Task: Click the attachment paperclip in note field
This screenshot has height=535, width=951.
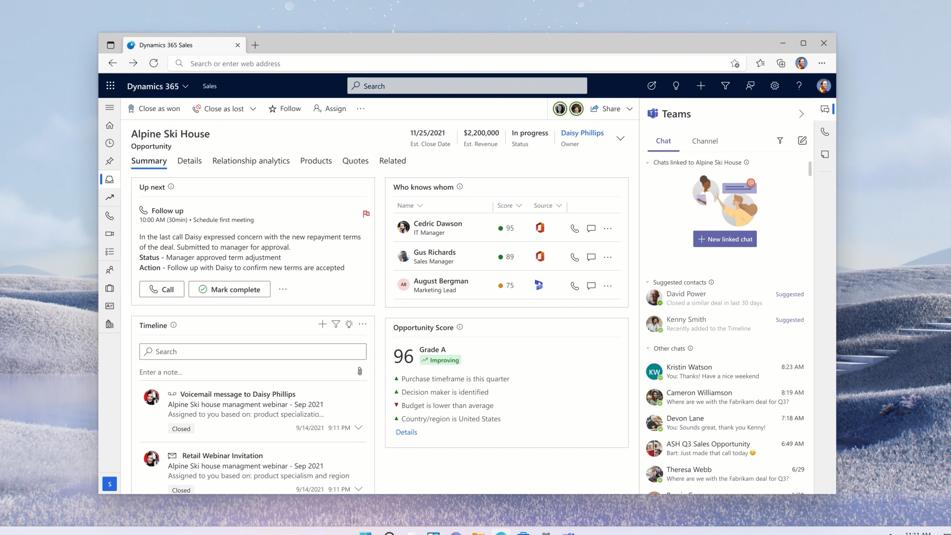Action: 360,372
